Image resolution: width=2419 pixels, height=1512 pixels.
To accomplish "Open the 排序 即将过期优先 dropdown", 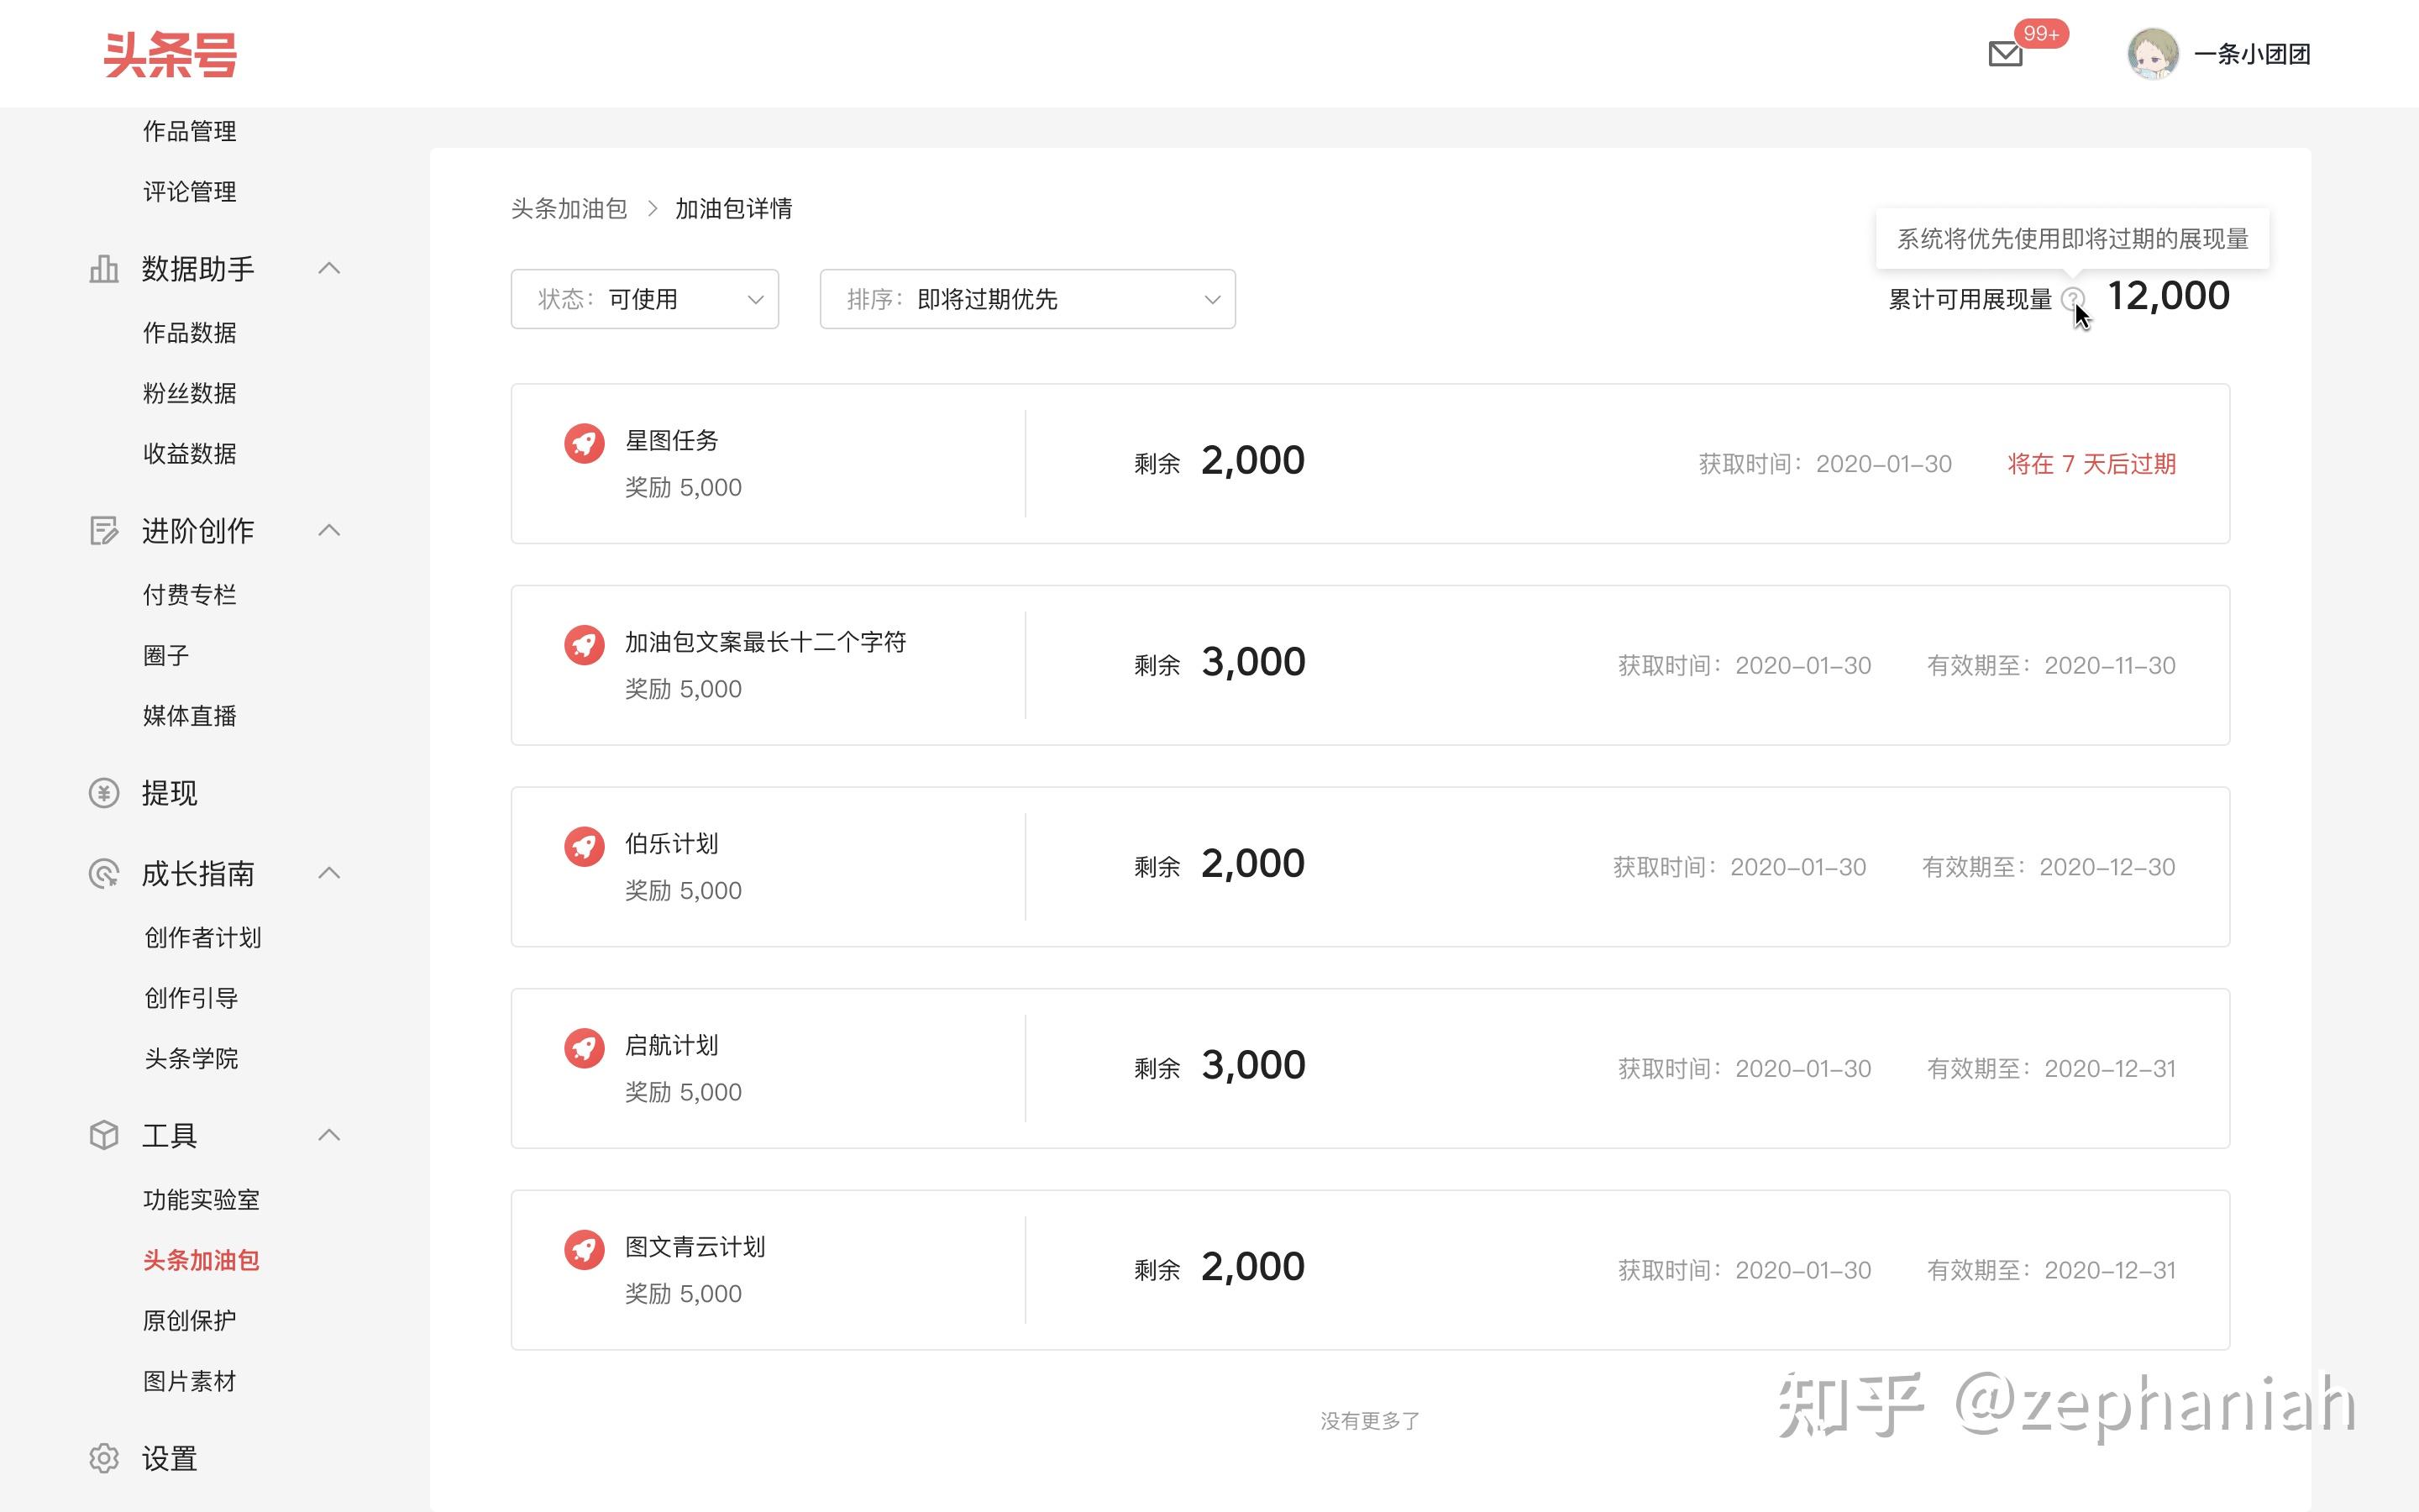I will (1026, 299).
